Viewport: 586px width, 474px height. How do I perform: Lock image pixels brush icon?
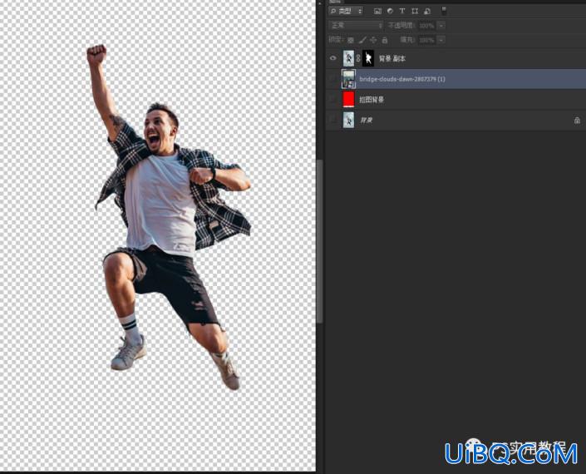[362, 40]
